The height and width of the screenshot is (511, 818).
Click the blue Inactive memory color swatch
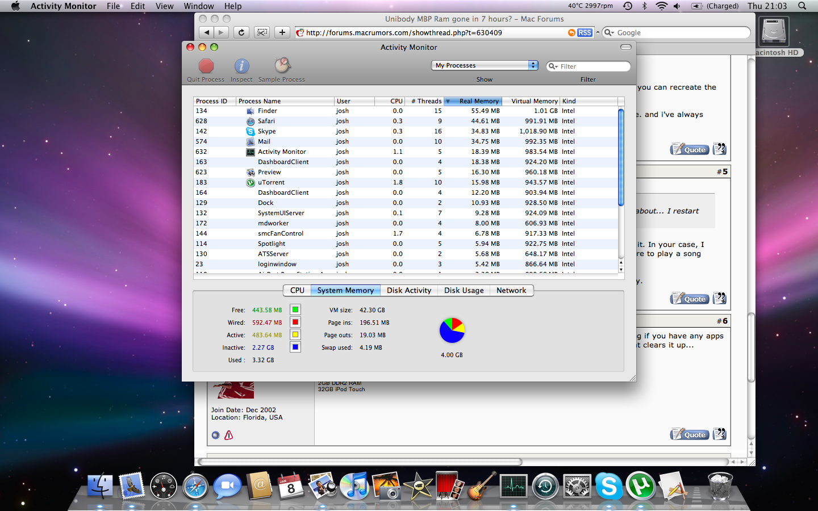point(295,347)
